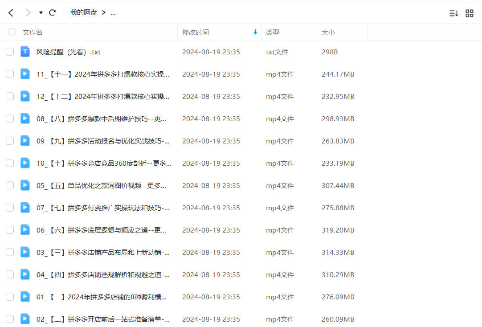This screenshot has height=327, width=482.
Task: Tick the select-all checkbox beside 文件名
Action: (x=12, y=32)
